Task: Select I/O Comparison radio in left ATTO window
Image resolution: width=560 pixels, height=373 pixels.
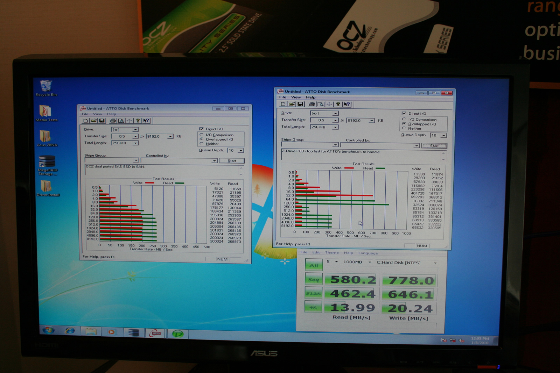Action: click(202, 135)
